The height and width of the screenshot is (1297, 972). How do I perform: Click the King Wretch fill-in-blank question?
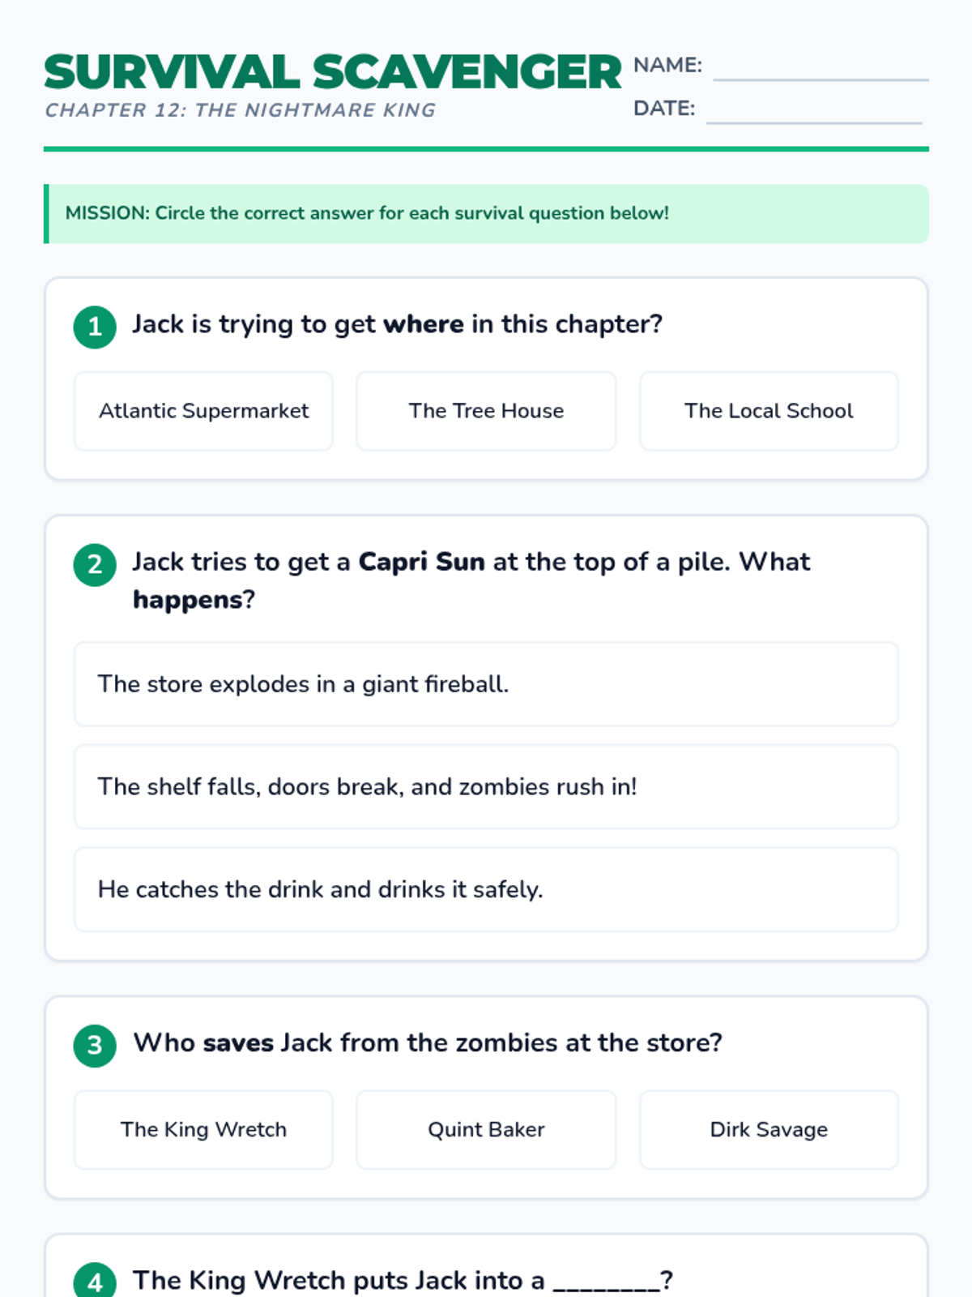403,1281
